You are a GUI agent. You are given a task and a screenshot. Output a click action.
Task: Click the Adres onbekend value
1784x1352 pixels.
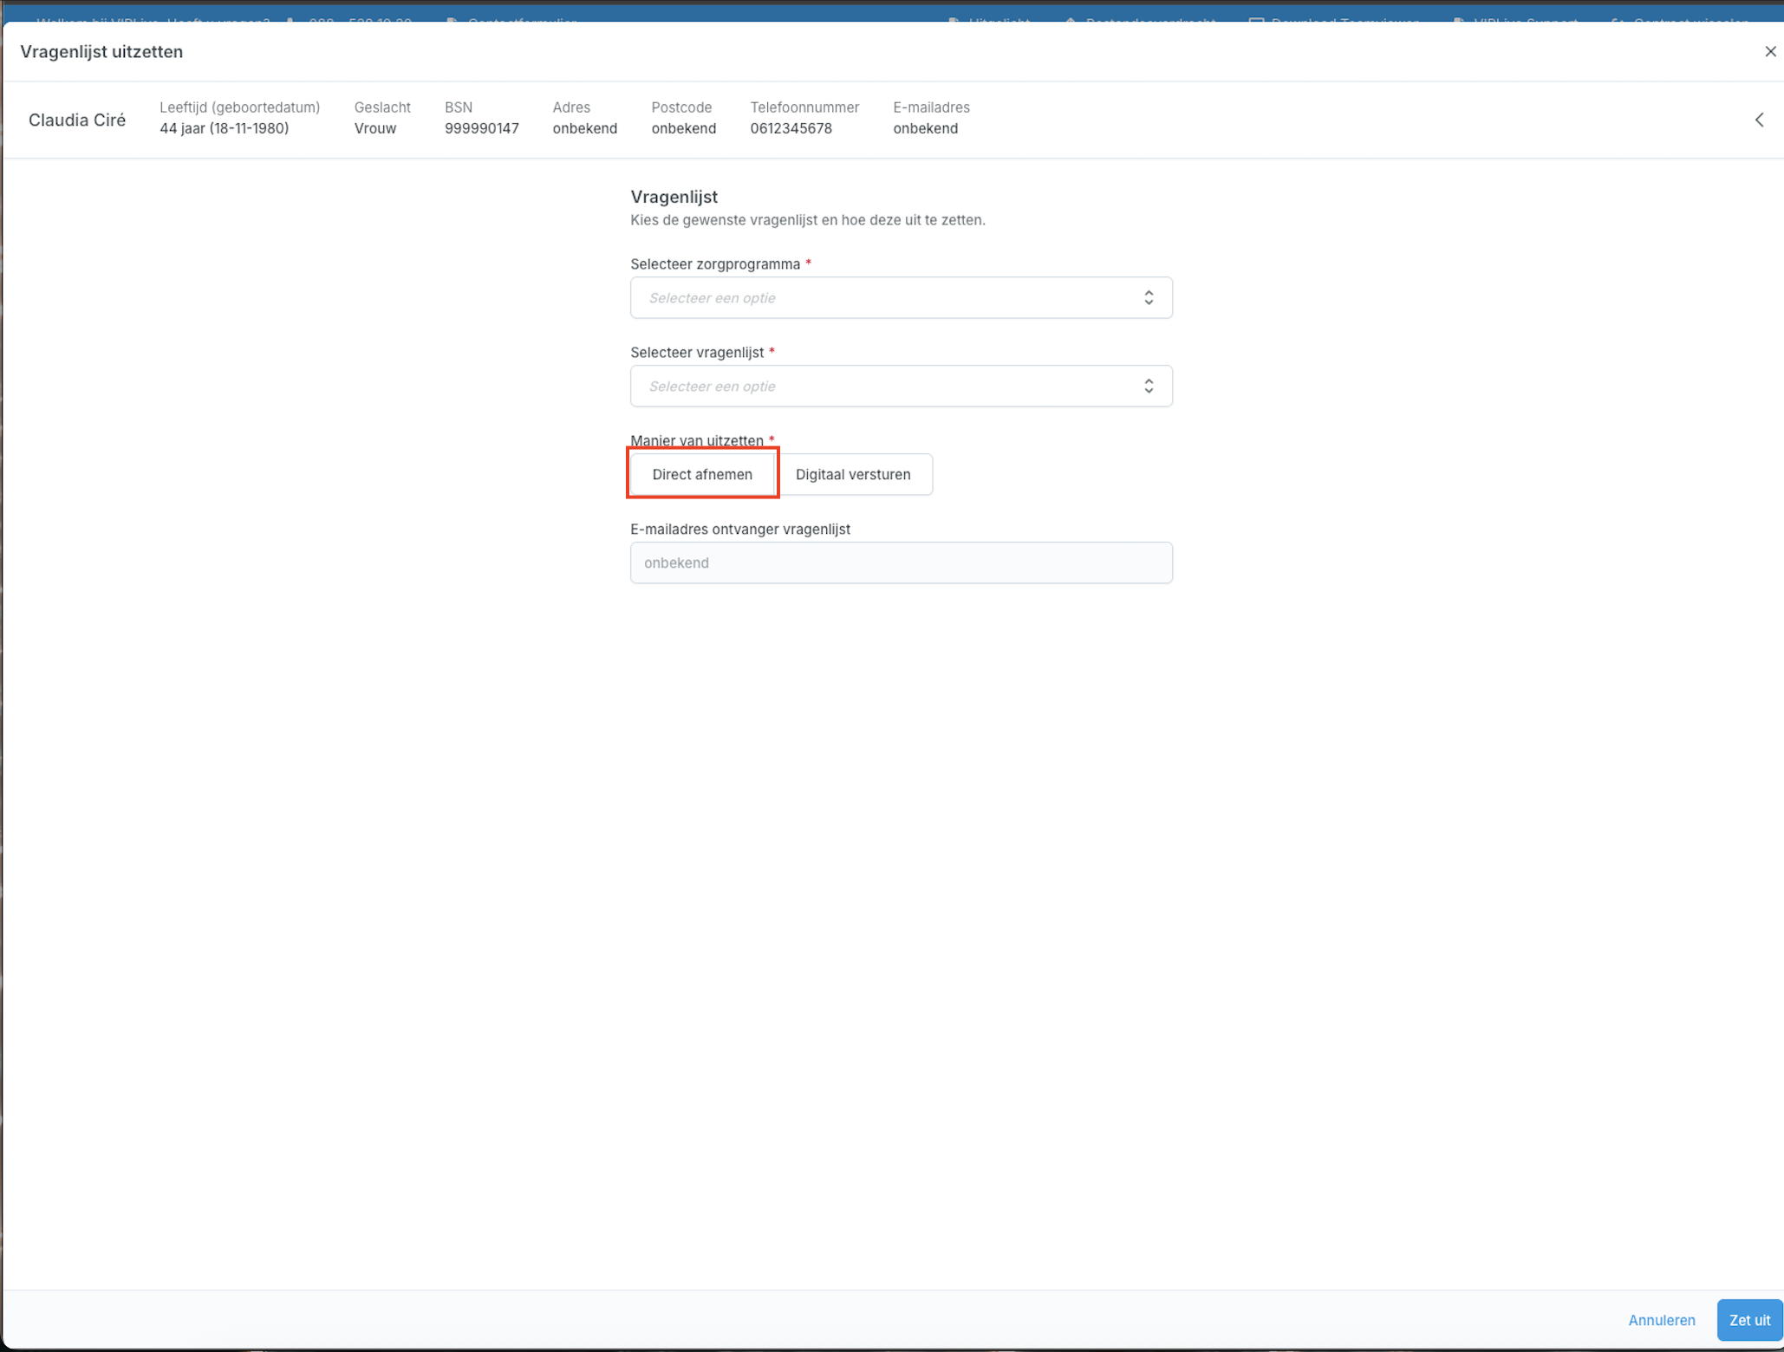tap(584, 129)
